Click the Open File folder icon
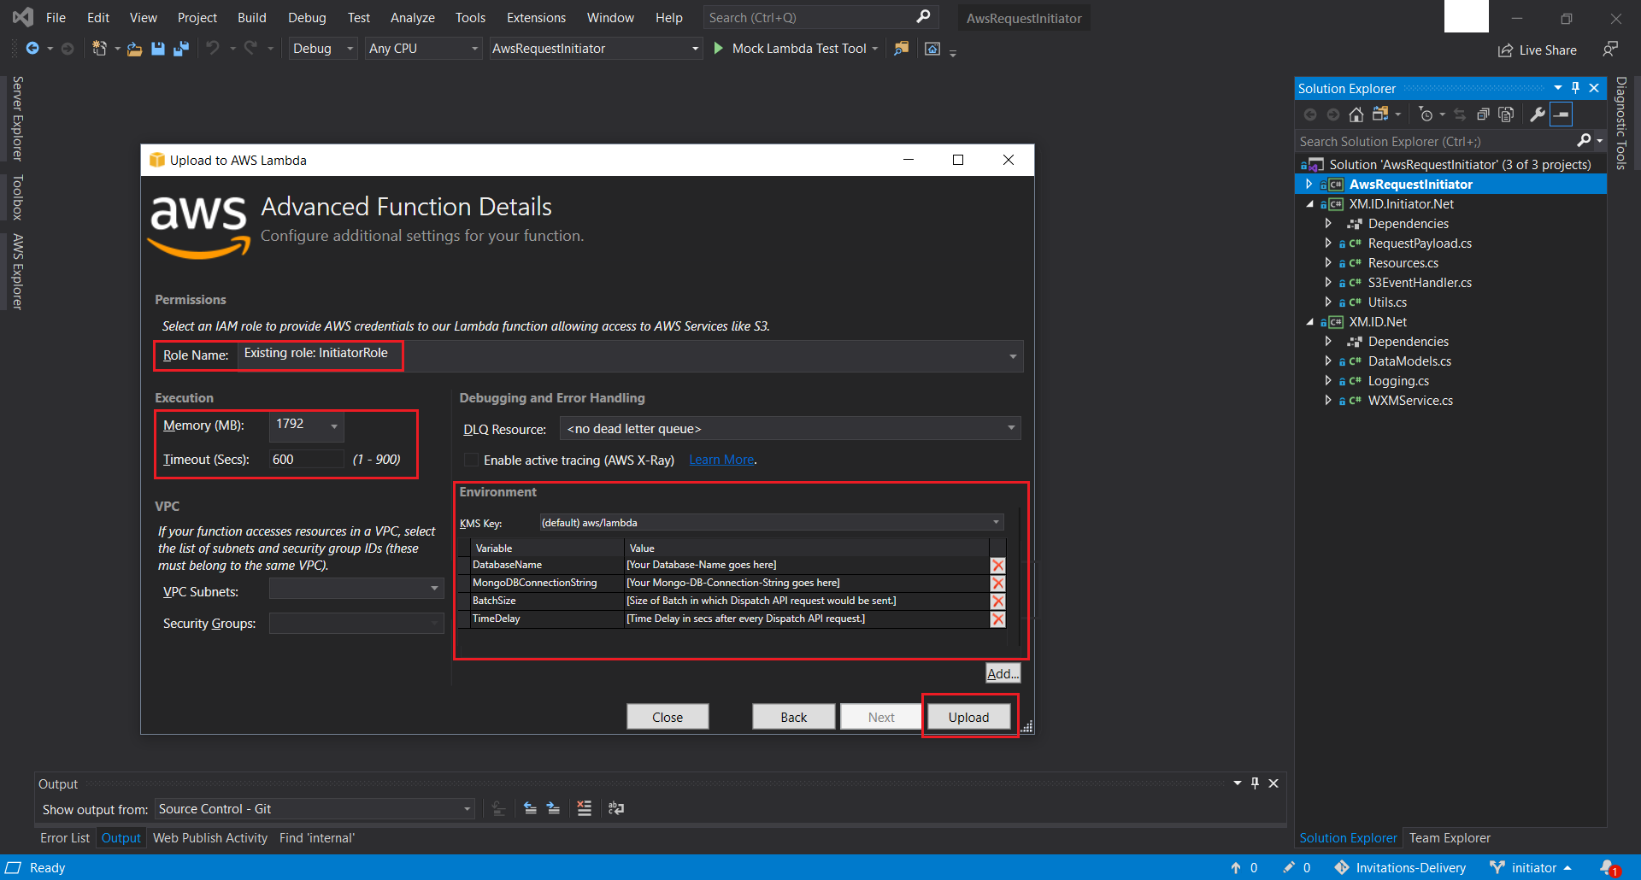1641x880 pixels. point(134,49)
